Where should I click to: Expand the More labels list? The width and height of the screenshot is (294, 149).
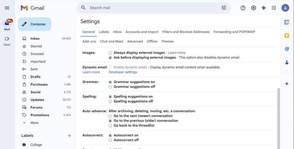(34, 123)
